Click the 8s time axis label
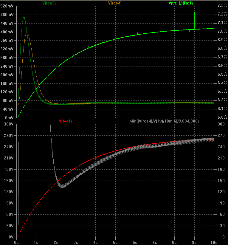The image size is (228, 245). tap(174, 242)
